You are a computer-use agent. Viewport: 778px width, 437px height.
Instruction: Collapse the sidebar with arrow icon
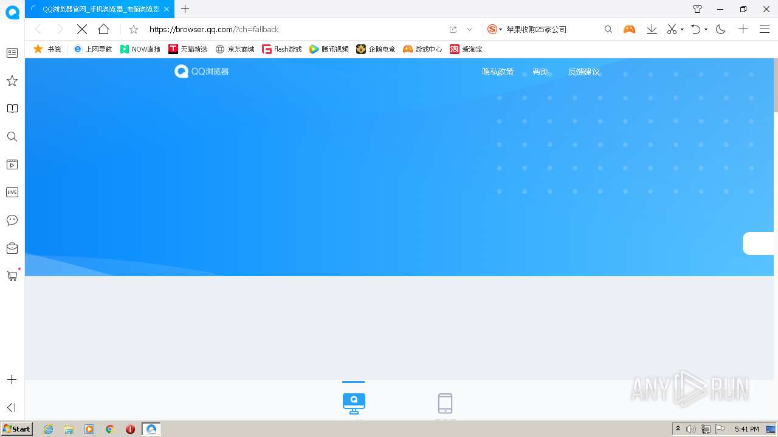pyautogui.click(x=12, y=407)
